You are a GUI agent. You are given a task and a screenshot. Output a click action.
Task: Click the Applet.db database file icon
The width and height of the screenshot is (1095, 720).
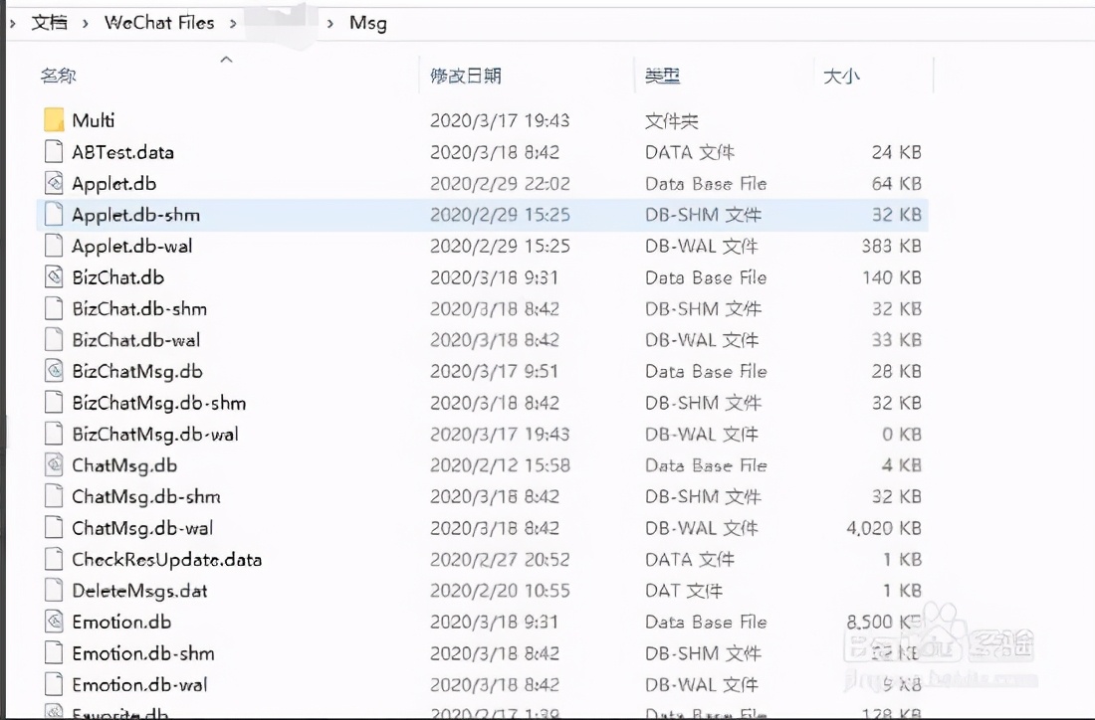click(54, 183)
